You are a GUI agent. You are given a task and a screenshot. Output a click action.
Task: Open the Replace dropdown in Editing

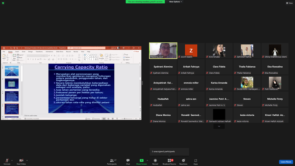(127, 57)
